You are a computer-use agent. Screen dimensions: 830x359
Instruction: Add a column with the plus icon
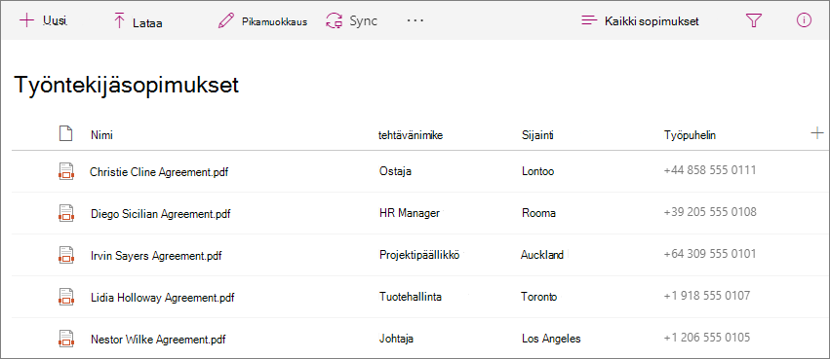[816, 133]
